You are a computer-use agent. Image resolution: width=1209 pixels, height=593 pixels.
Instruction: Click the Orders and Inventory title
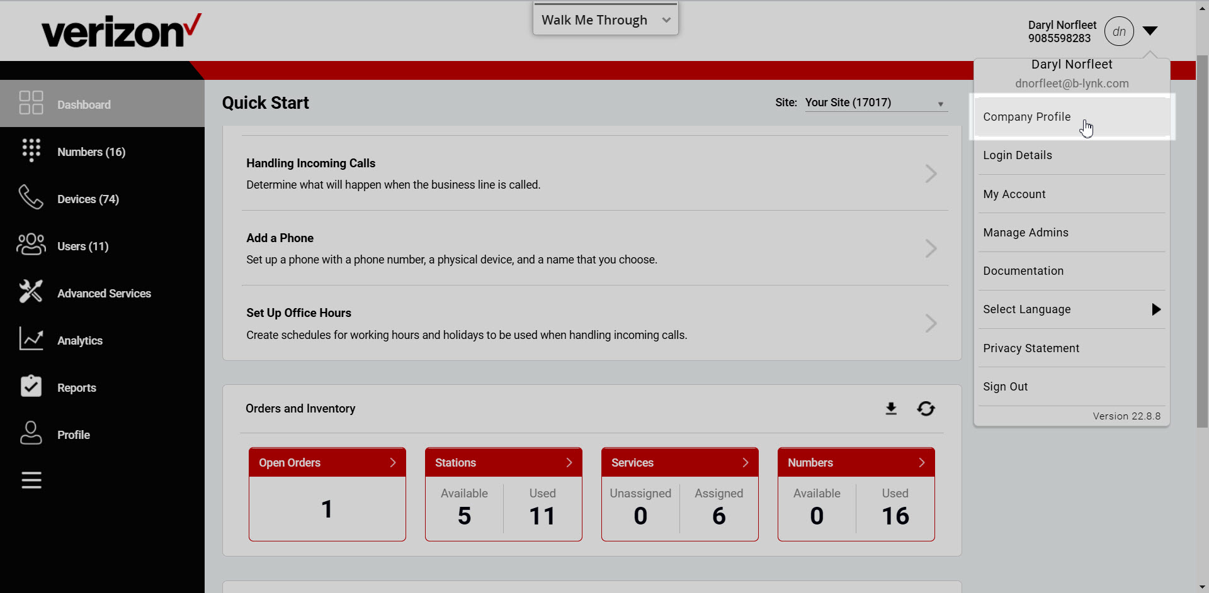(x=300, y=409)
